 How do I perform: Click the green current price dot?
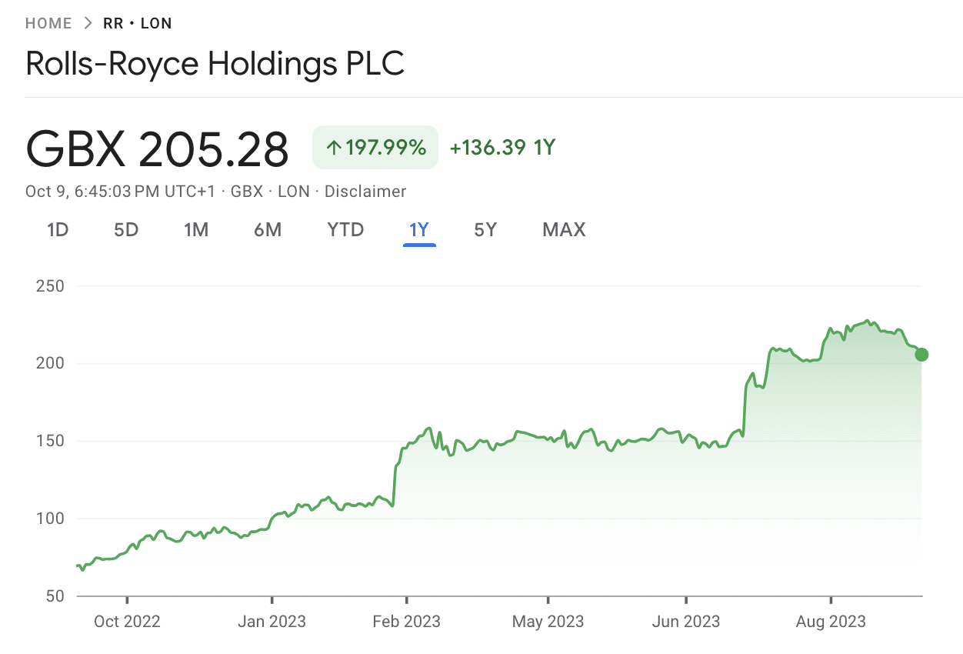921,355
